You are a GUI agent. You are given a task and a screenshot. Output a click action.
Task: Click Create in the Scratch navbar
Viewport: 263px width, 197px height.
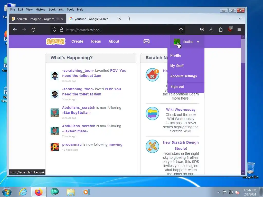(x=77, y=41)
